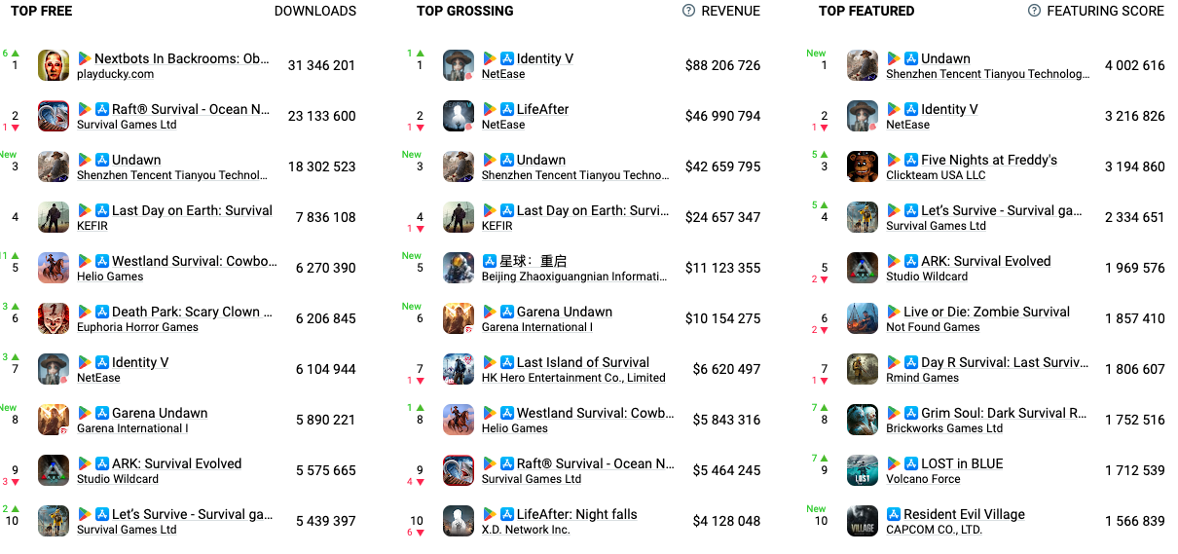Open the ARK: Survival Evolved icon in Top Featured
1178x554 pixels.
(863, 268)
